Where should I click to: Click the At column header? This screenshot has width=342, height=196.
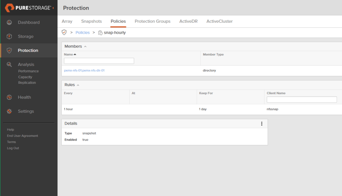(133, 93)
